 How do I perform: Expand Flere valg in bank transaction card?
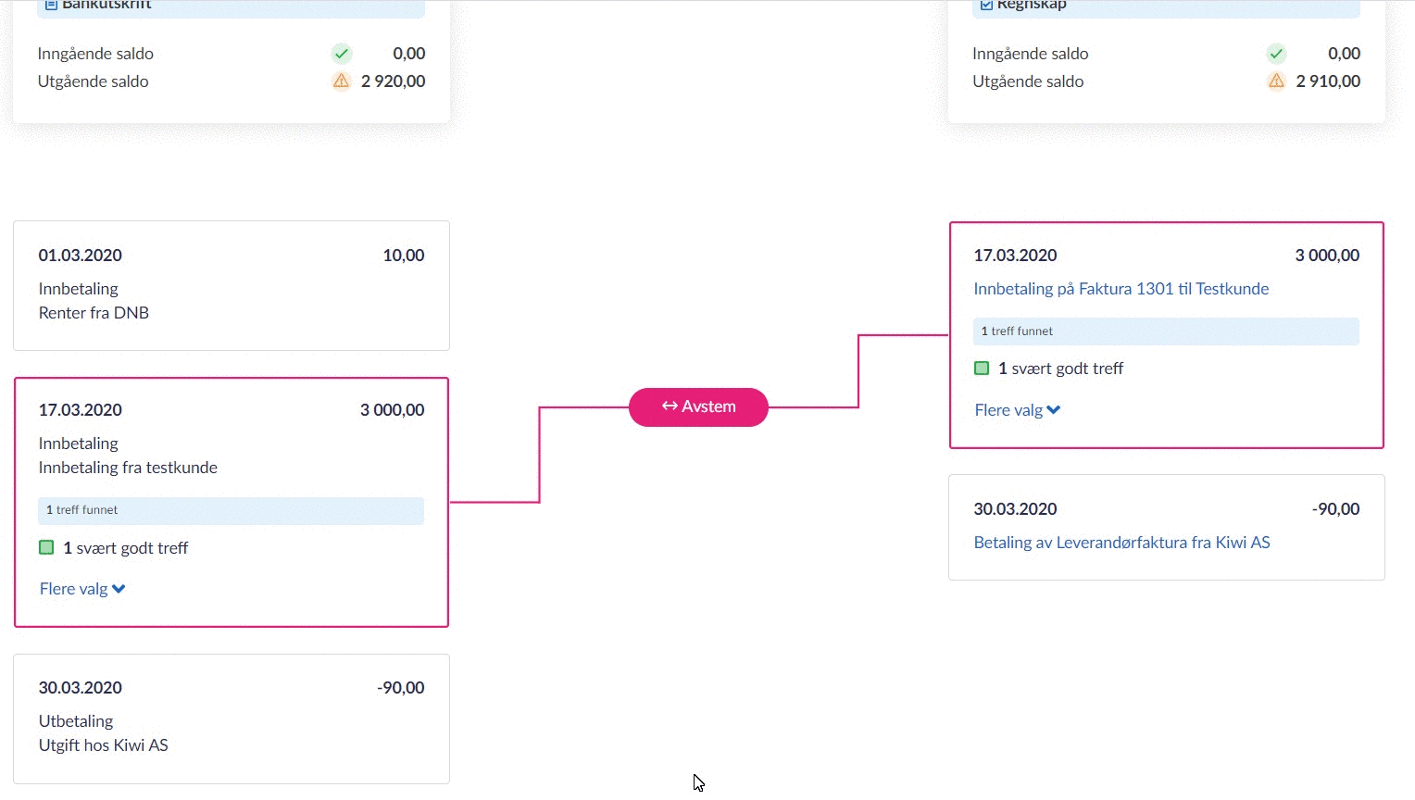click(82, 589)
